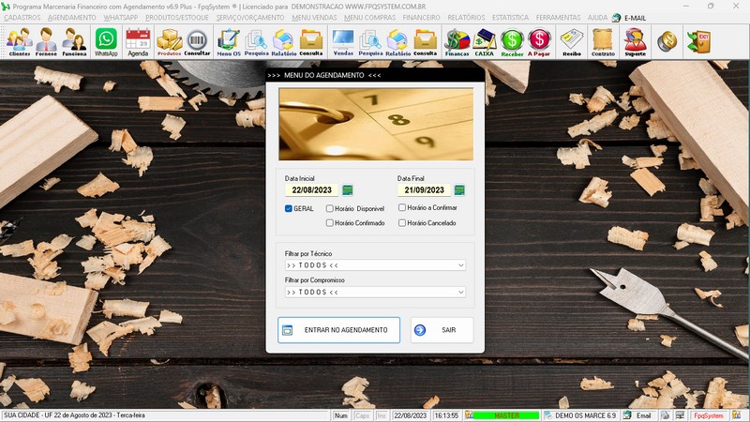
Task: Open the MENU VENDAS menu
Action: pos(314,18)
